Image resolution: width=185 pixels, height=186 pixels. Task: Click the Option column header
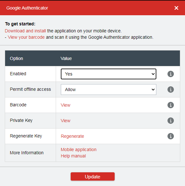coord(17,58)
